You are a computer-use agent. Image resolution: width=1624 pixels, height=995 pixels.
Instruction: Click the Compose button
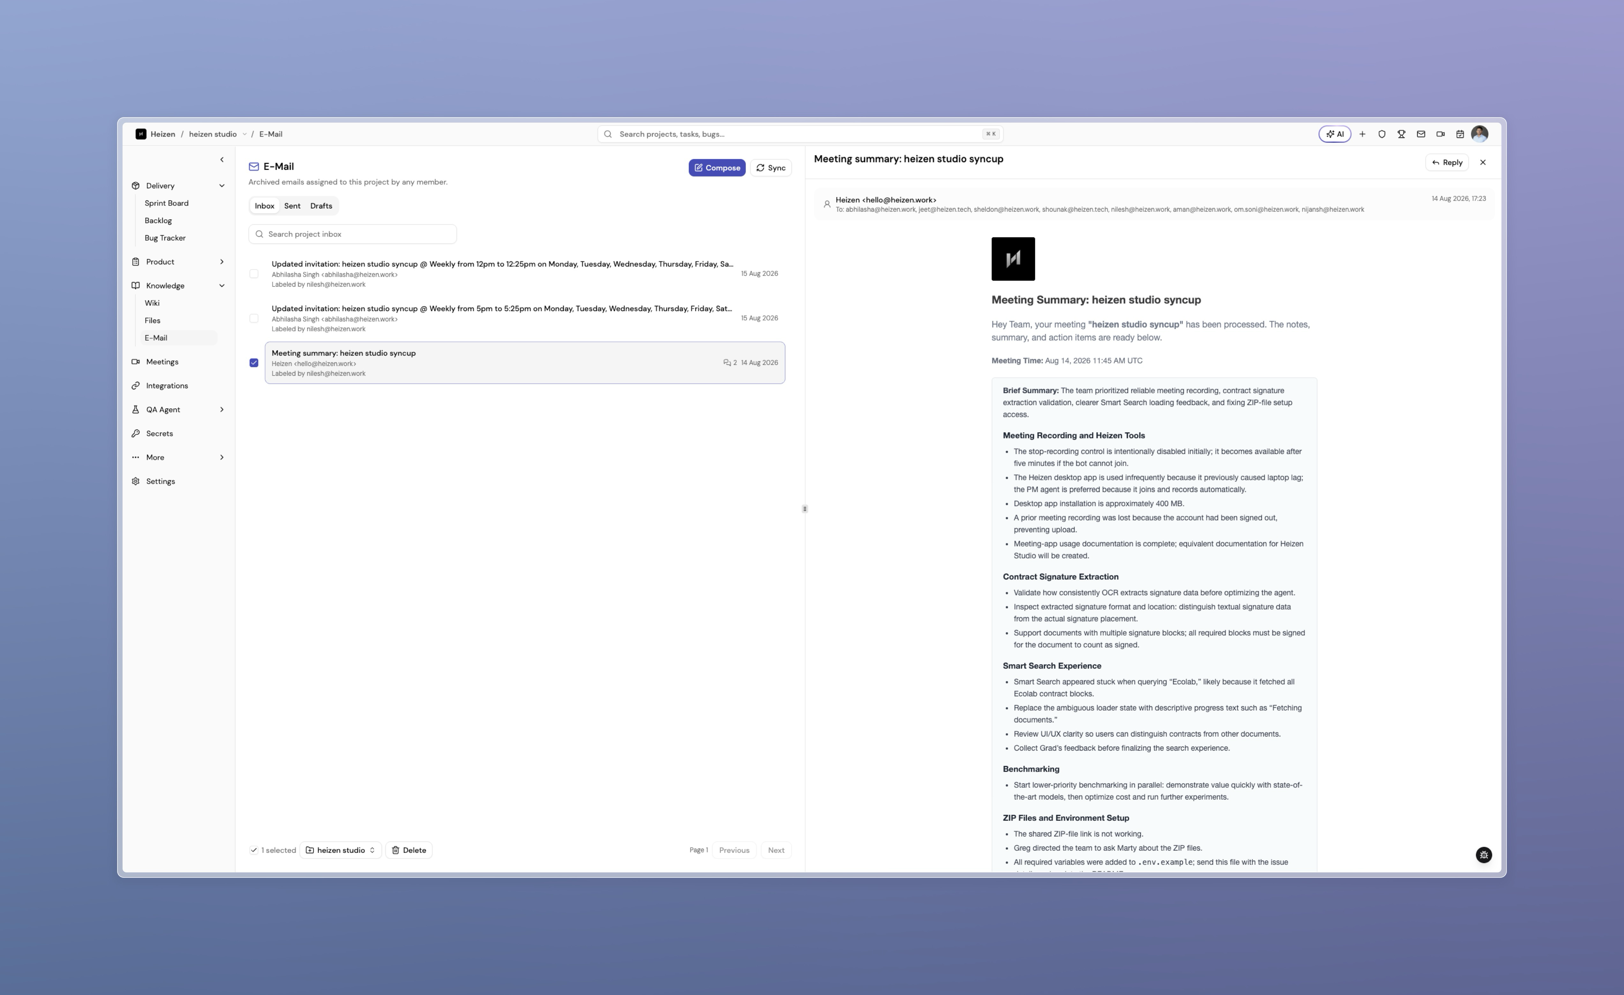pos(717,167)
